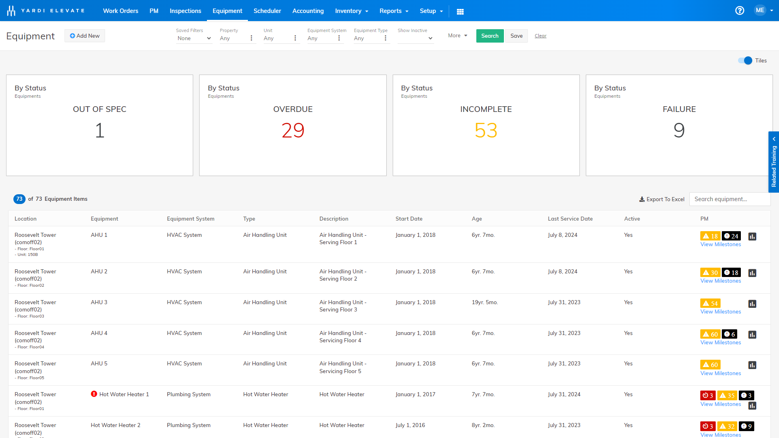Open the kebab menu on the Equipment Type filter
Viewport: 779px width, 438px height.
tap(385, 38)
